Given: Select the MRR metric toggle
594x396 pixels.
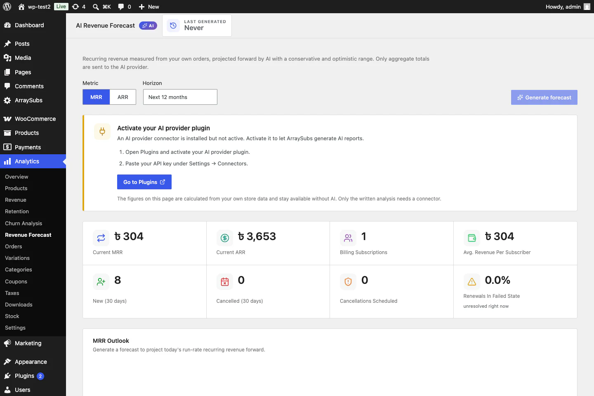Looking at the screenshot, I should coord(96,97).
